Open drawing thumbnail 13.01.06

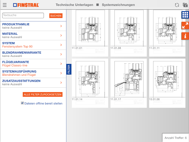(167, 83)
